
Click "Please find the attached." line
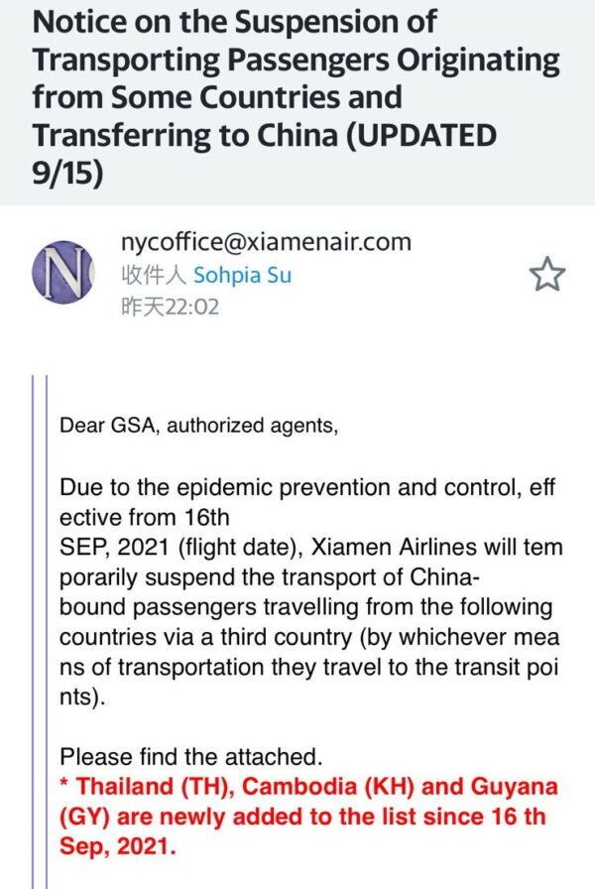pyautogui.click(x=190, y=758)
